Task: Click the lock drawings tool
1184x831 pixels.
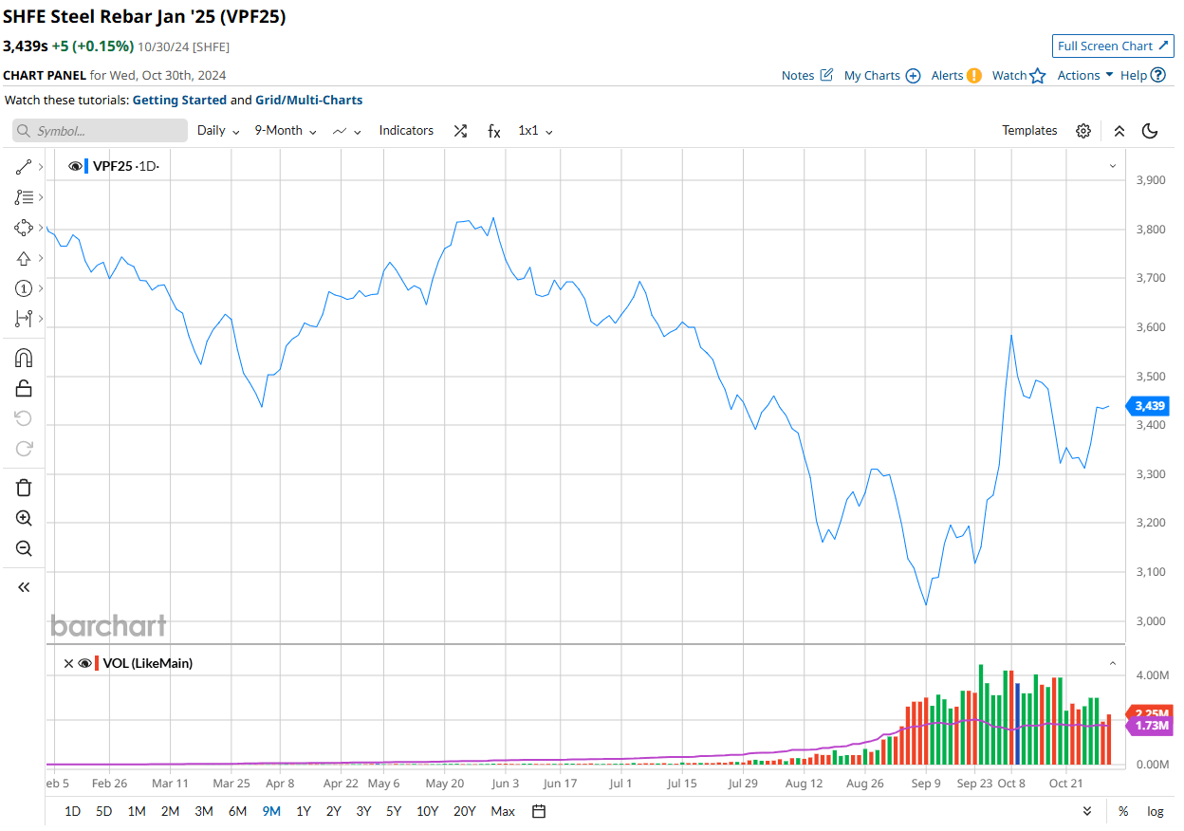Action: pos(24,388)
